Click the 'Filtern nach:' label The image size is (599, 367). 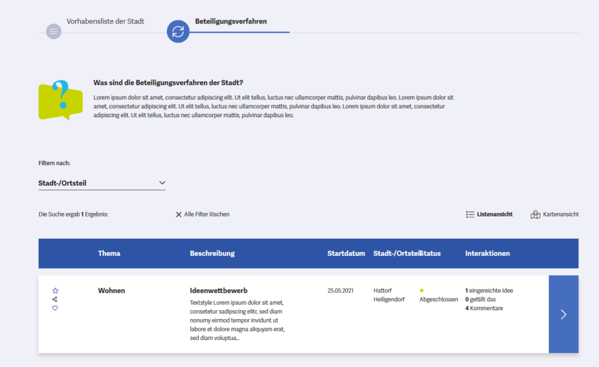[x=54, y=163]
